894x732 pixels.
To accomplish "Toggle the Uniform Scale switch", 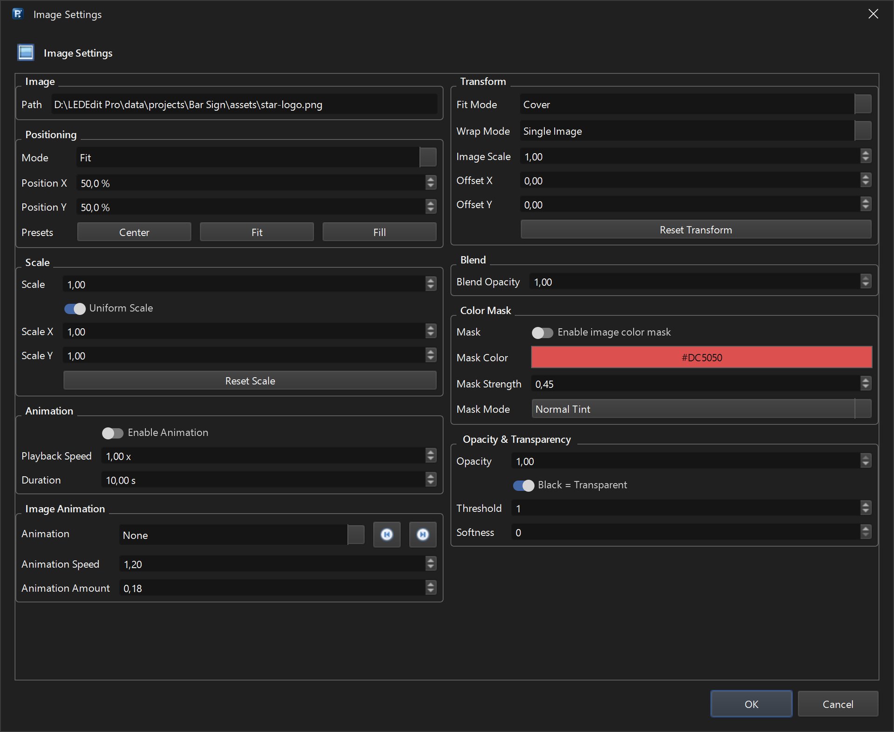I will tap(75, 308).
